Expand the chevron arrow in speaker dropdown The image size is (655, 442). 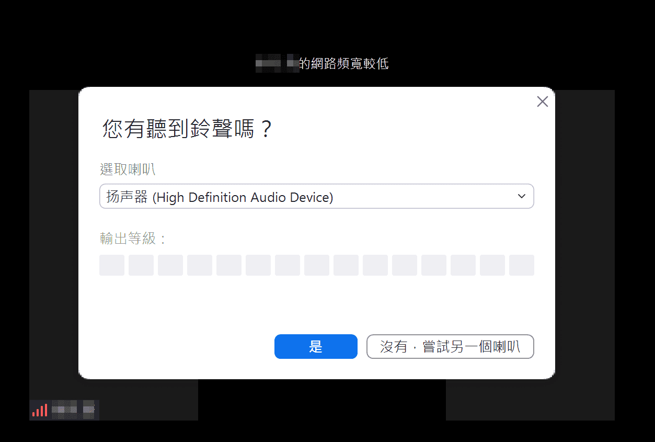(x=521, y=197)
